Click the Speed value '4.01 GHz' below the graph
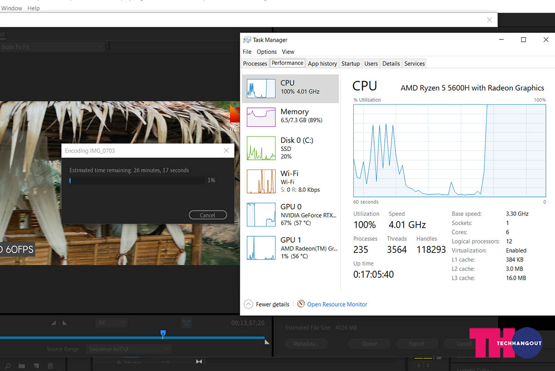 click(407, 225)
